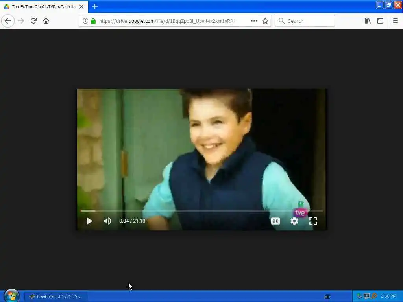The height and width of the screenshot is (302, 403).
Task: Play the video
Action: 89,221
